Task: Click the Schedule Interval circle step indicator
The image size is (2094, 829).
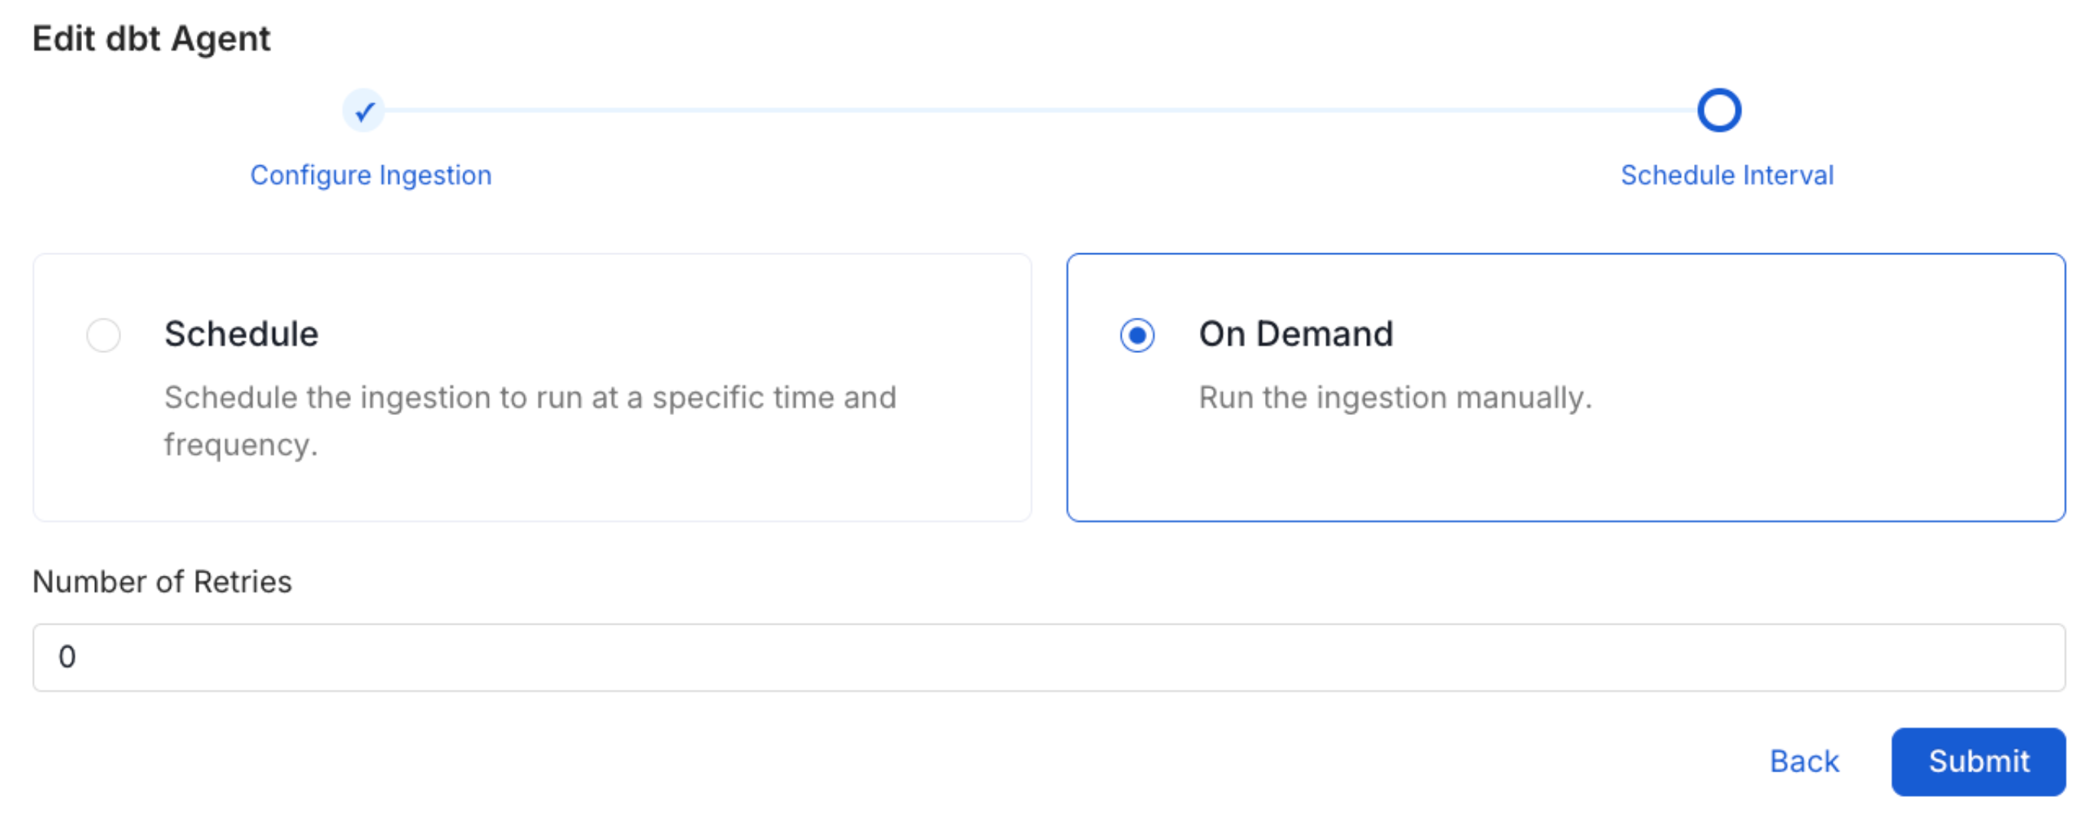Action: (x=1719, y=109)
